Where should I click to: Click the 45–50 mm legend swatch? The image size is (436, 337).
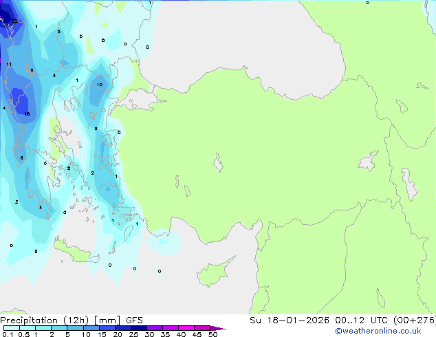(x=202, y=328)
